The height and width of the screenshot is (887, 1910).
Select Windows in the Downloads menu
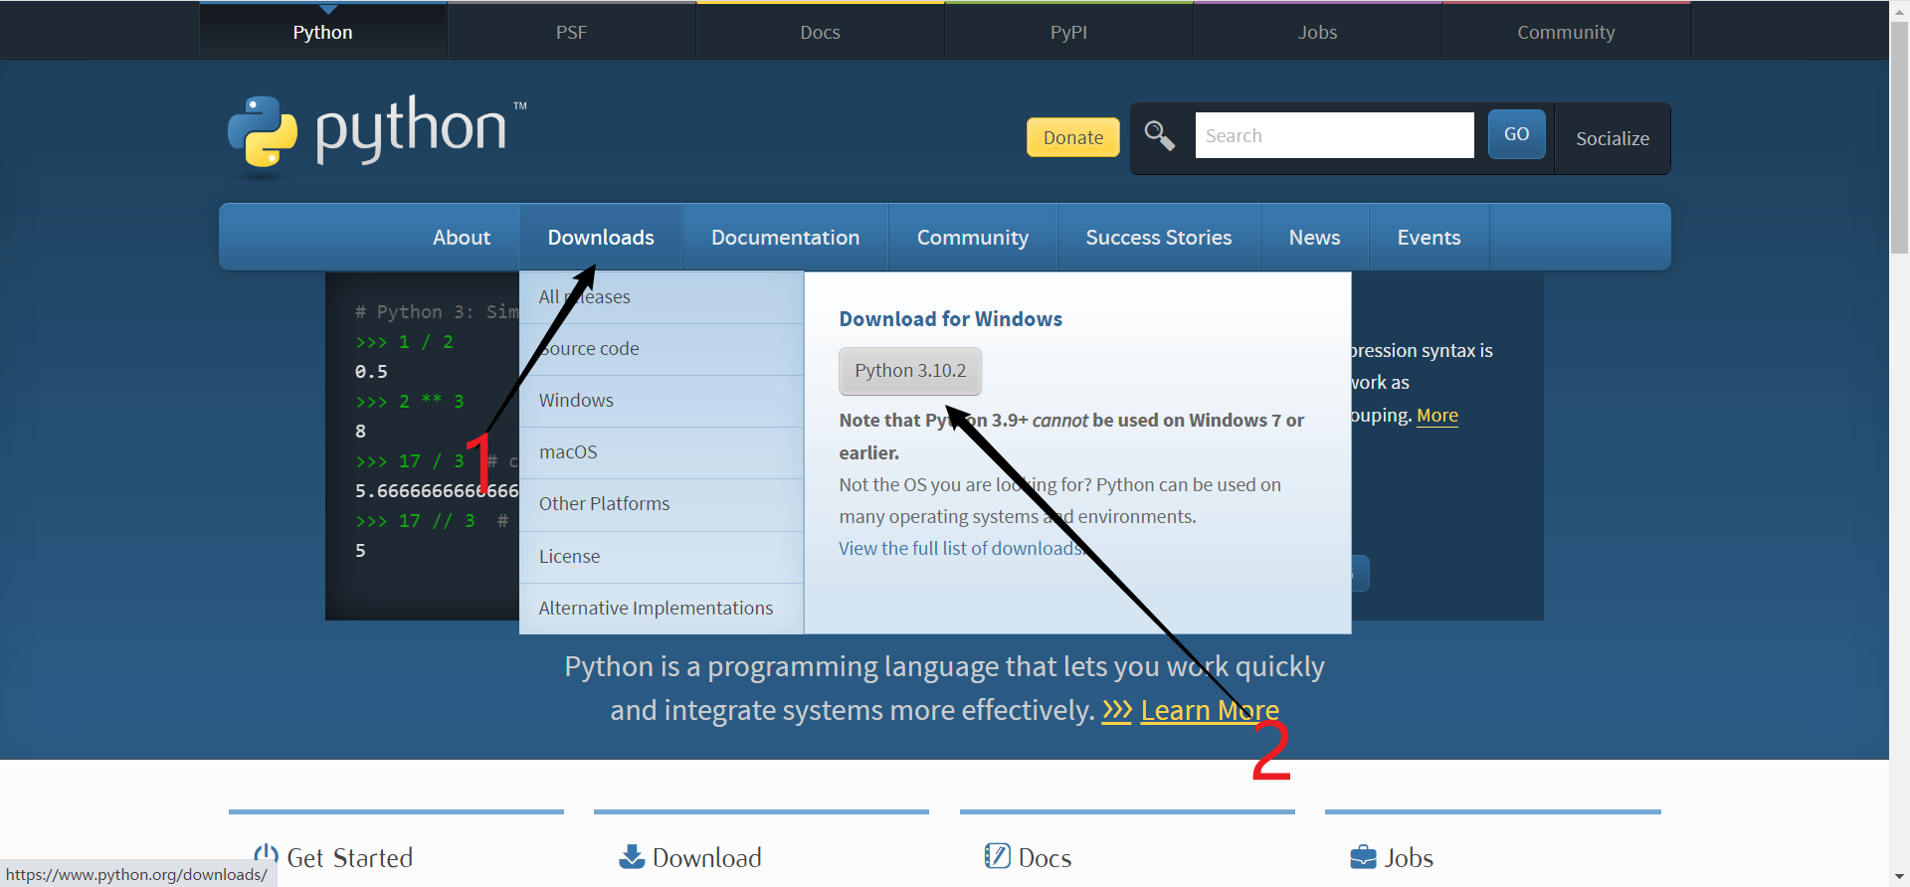click(576, 401)
